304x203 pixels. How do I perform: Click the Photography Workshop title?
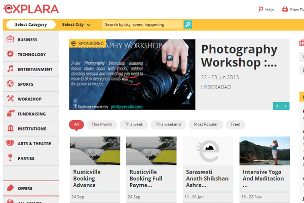tap(239, 56)
